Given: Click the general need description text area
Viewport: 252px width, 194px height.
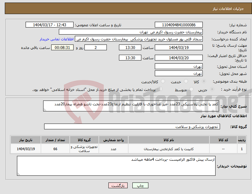Looking at the screenshot, I should [131, 106].
